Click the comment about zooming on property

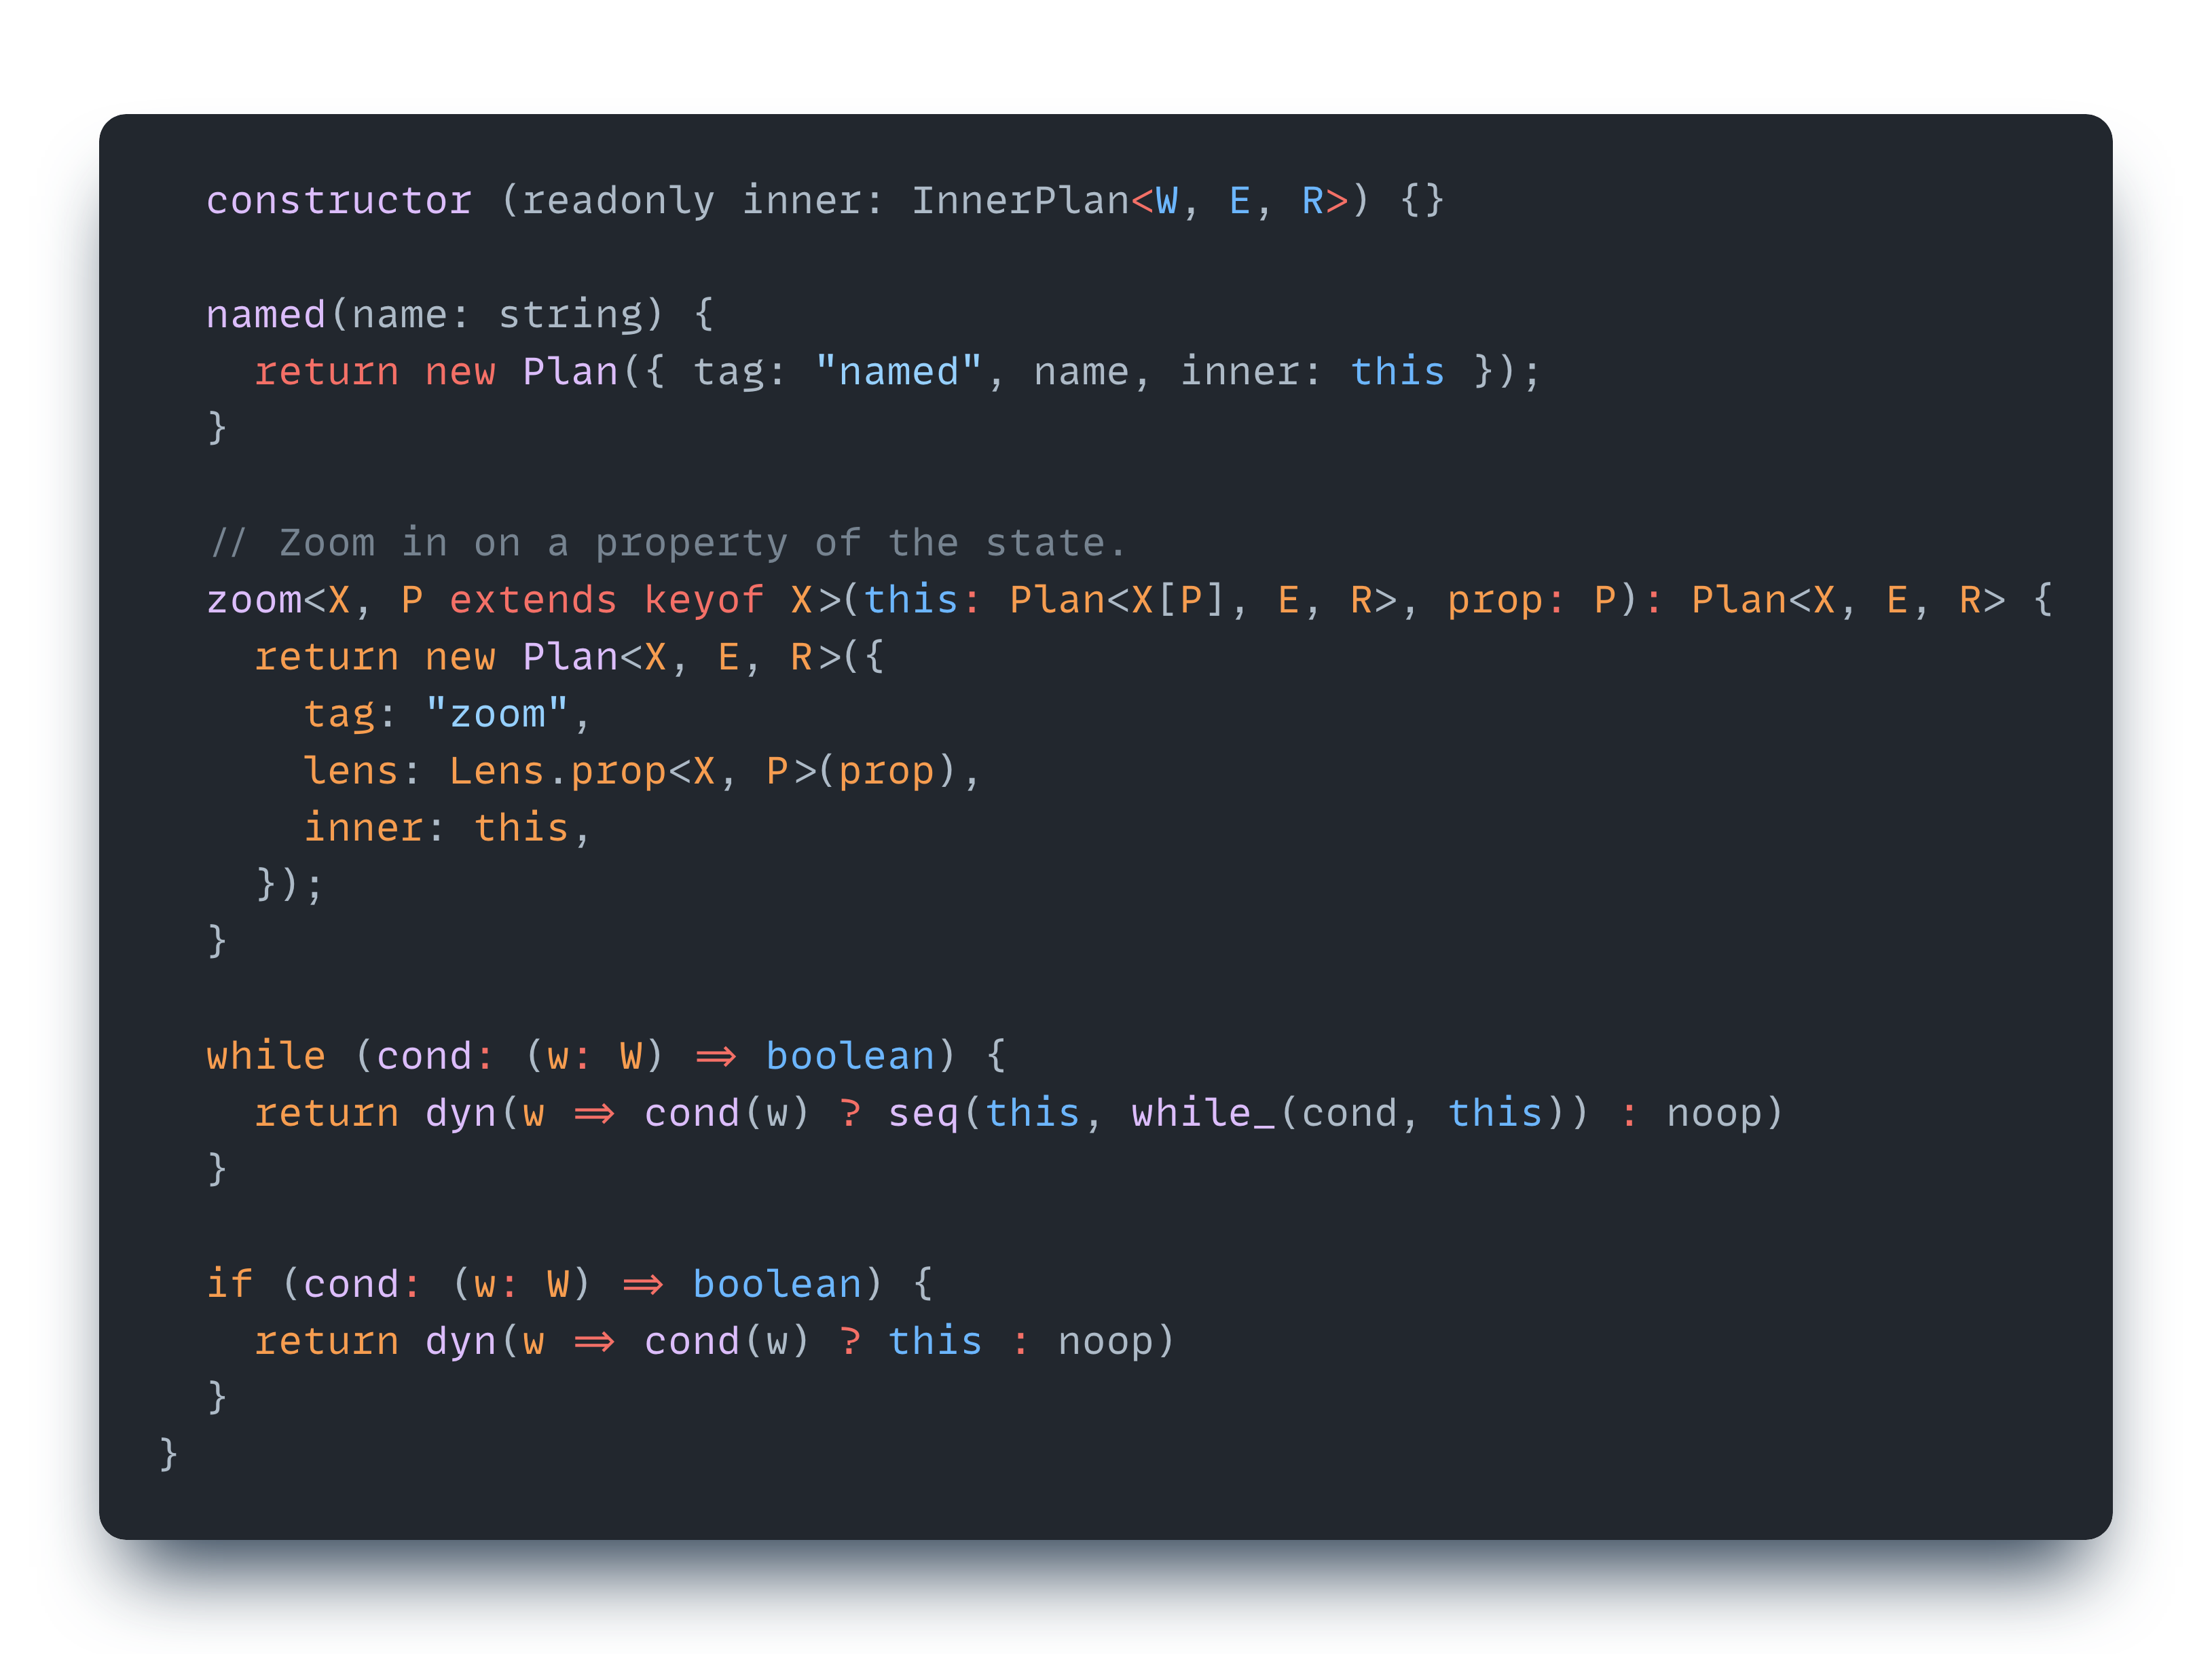[667, 543]
